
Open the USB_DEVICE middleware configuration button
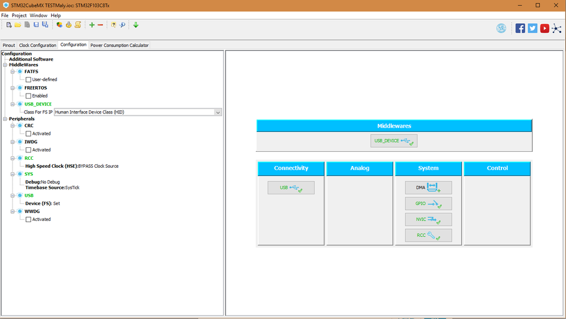[394, 141]
